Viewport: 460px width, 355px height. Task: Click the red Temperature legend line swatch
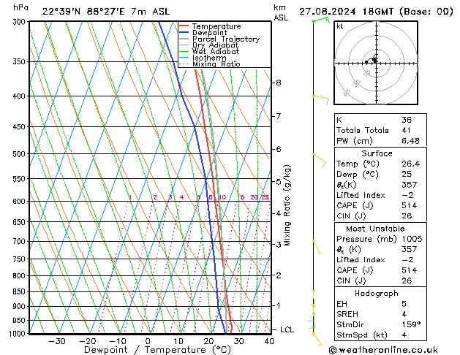point(184,26)
